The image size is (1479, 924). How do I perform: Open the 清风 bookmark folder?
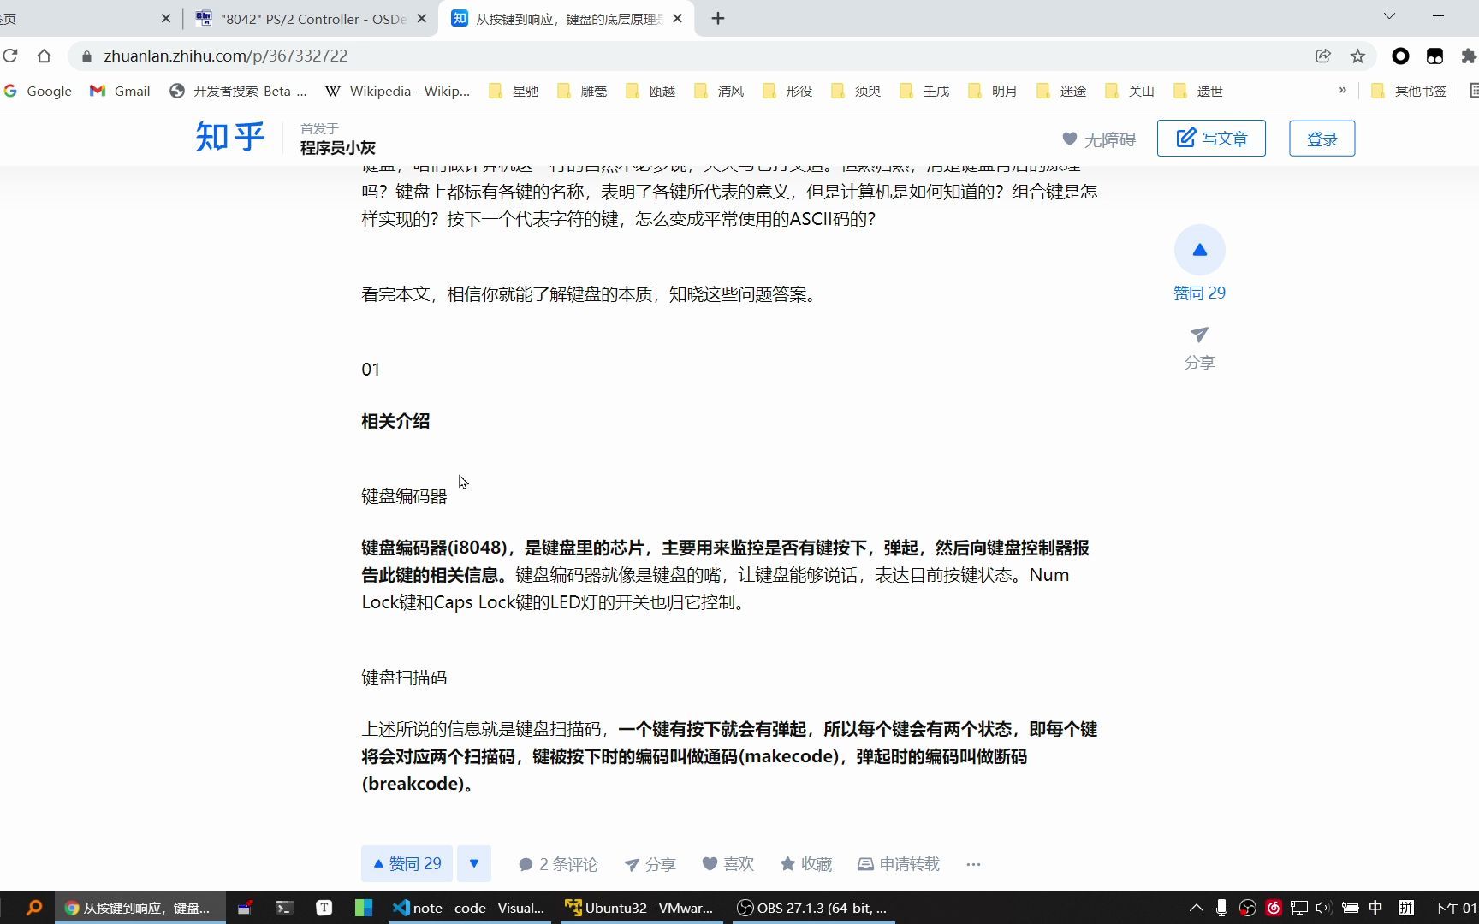point(719,91)
